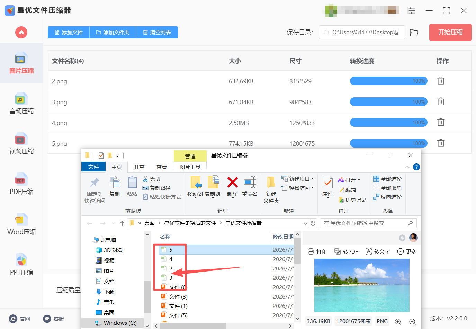Image resolution: width=476 pixels, height=329 pixels.
Task: Switch to 共享 ribbon tab
Action: tap(139, 167)
